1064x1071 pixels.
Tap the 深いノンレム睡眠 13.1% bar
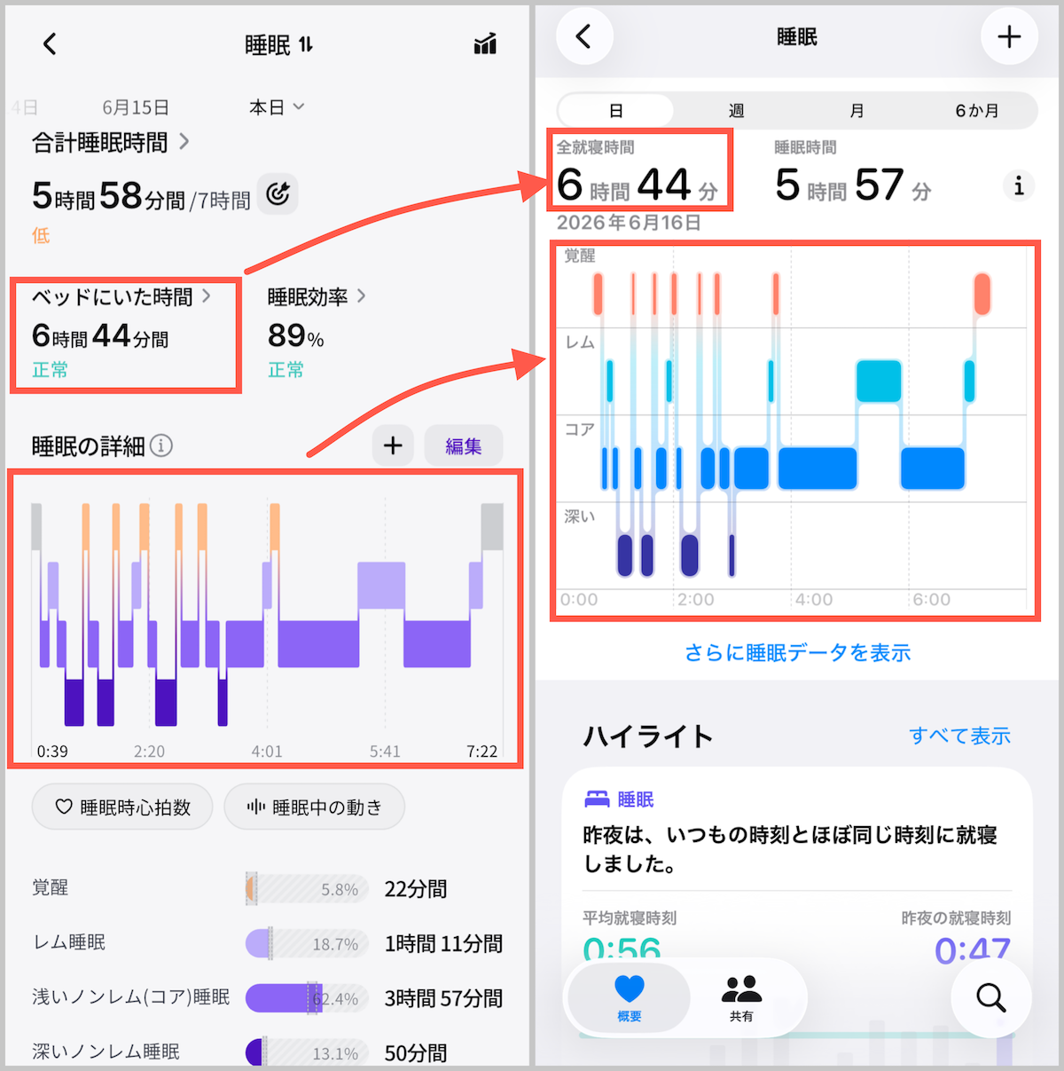click(306, 1052)
